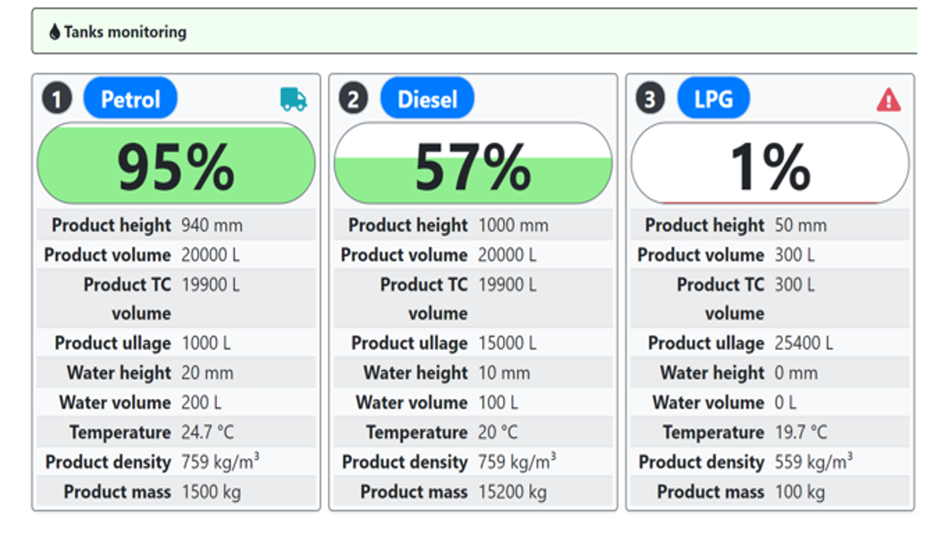Click the delivery truck icon on Petrol tank

[x=293, y=100]
